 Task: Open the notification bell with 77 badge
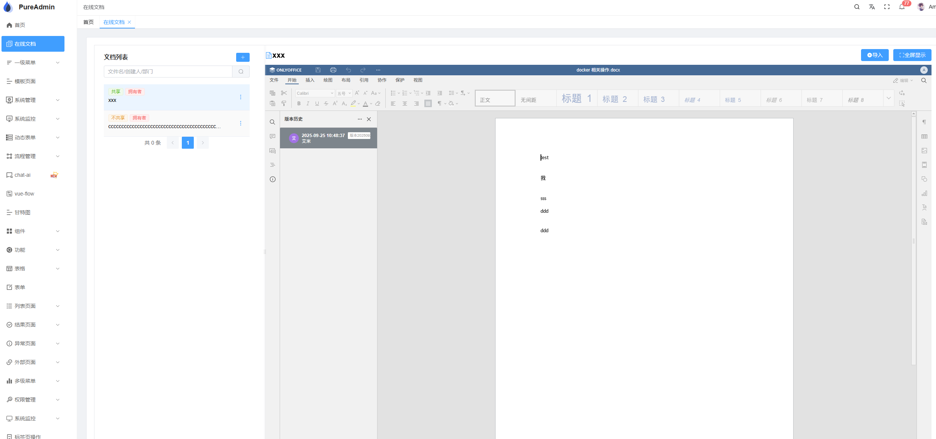[902, 7]
